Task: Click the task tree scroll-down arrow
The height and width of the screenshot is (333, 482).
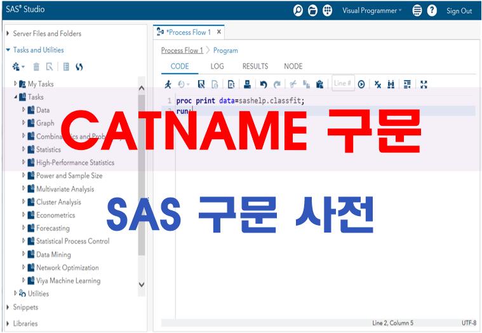Action: (x=142, y=285)
